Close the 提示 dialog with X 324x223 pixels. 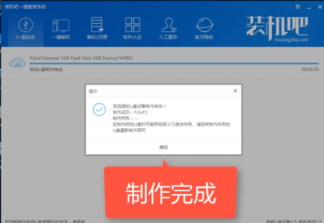(235, 91)
